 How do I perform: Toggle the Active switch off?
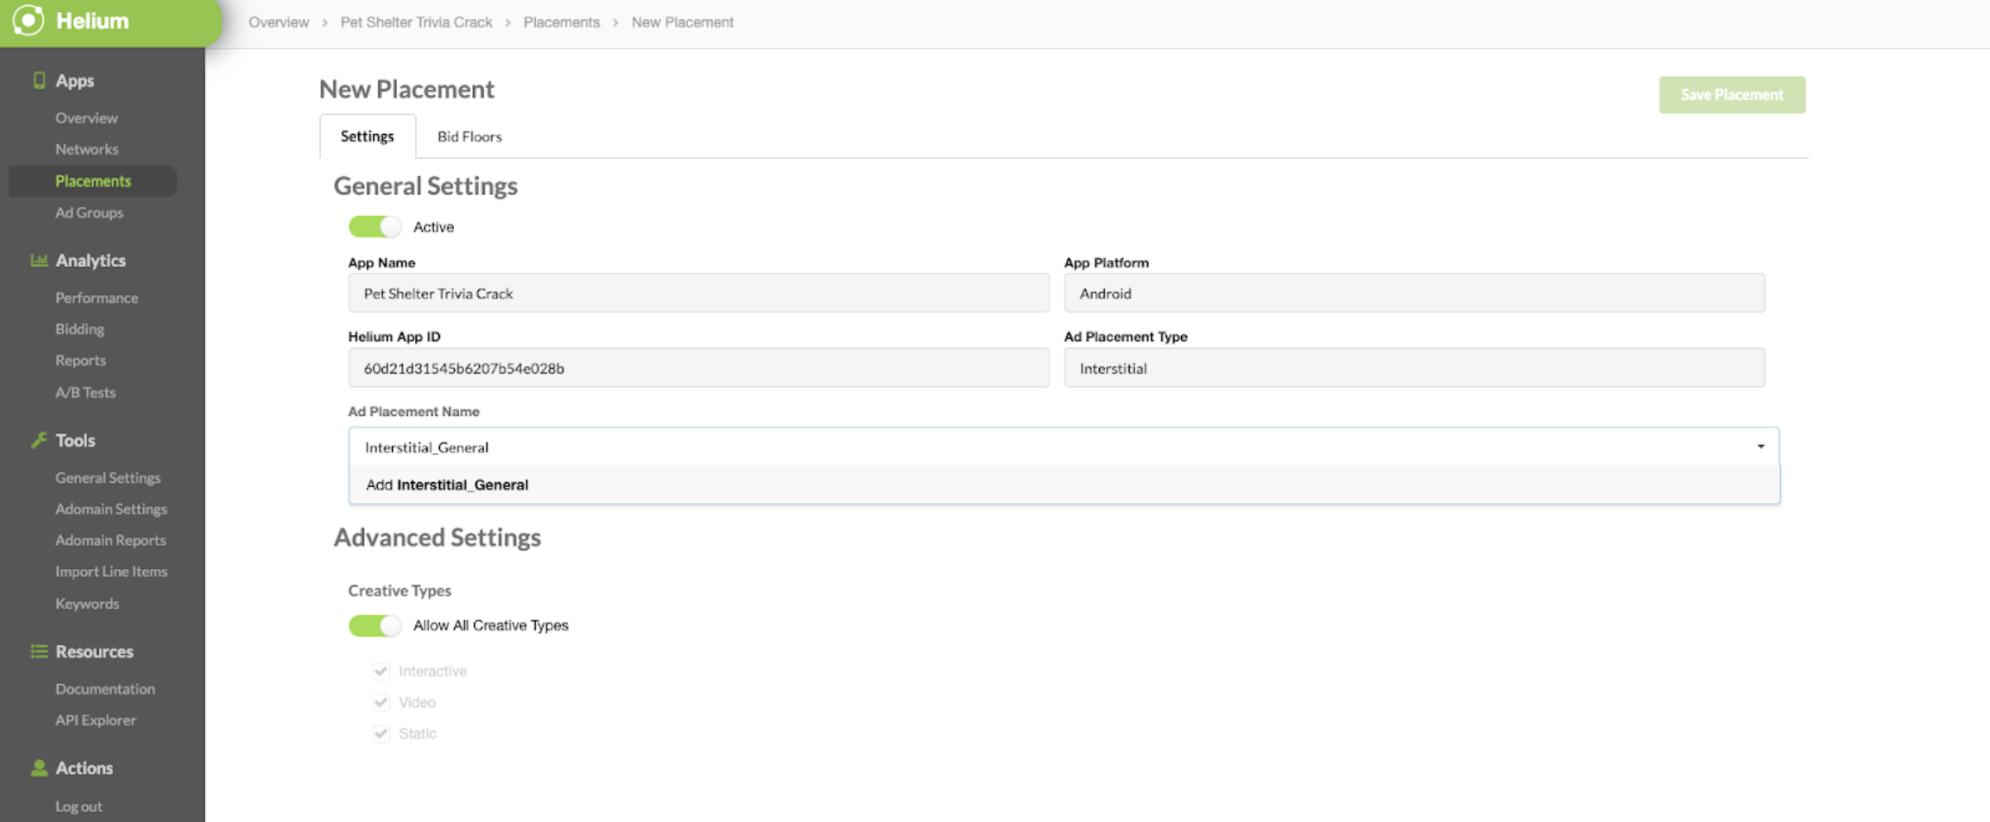coord(375,227)
